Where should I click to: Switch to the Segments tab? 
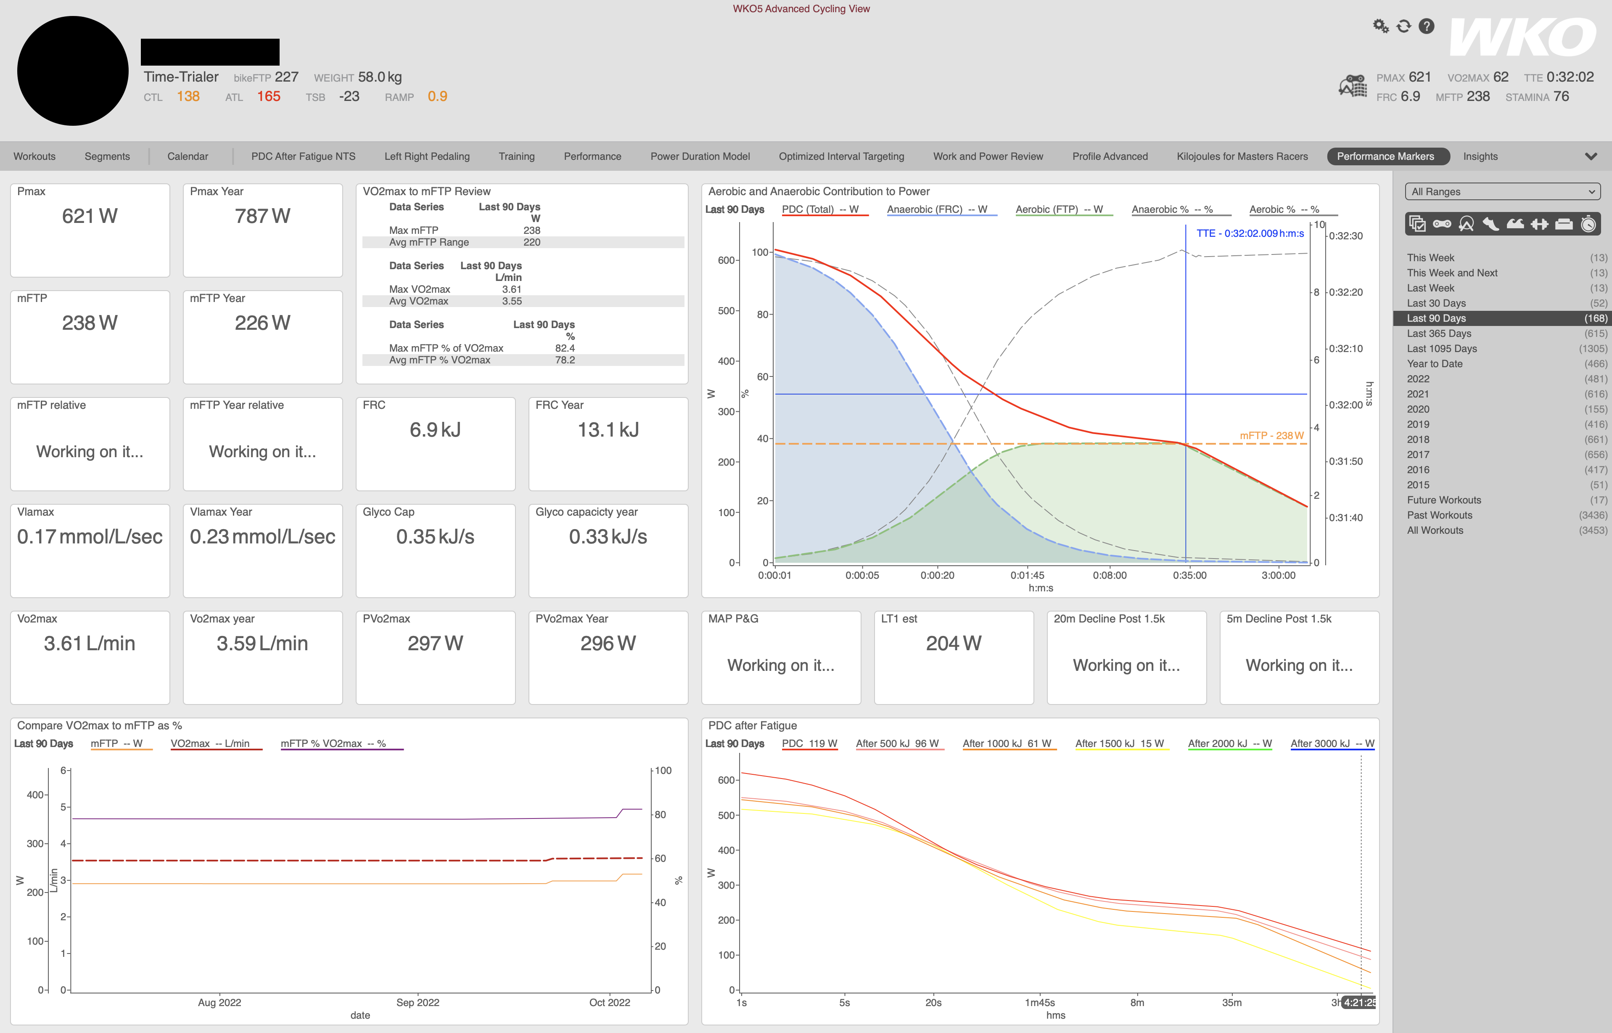point(107,156)
